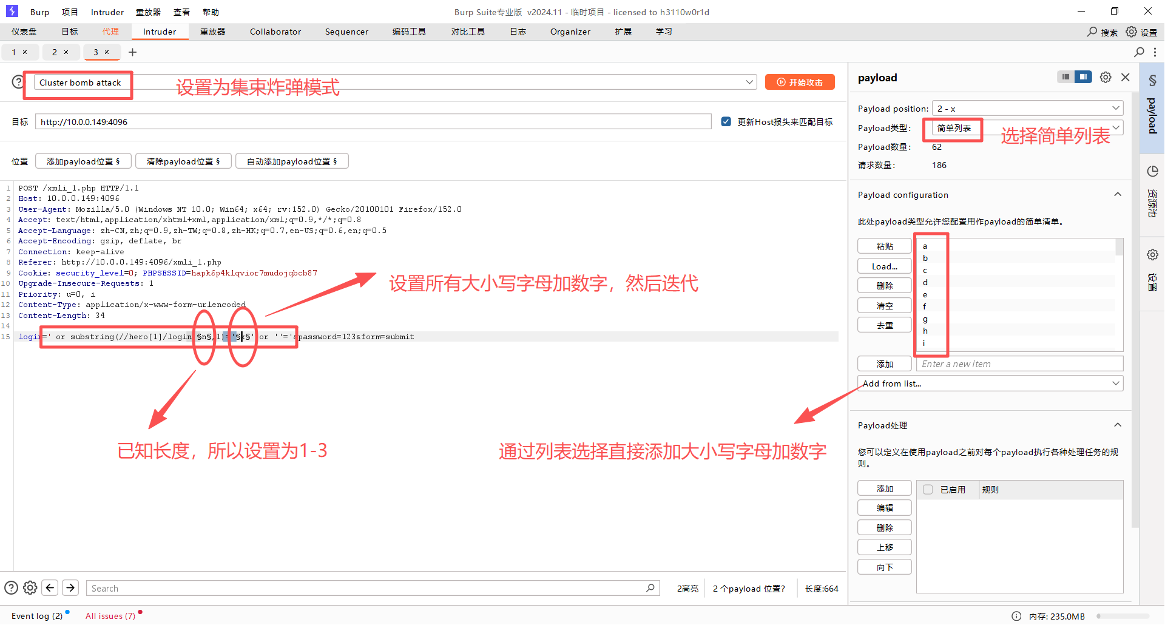This screenshot has height=625, width=1165.
Task: Open the Payload类型 dropdown
Action: click(1027, 127)
